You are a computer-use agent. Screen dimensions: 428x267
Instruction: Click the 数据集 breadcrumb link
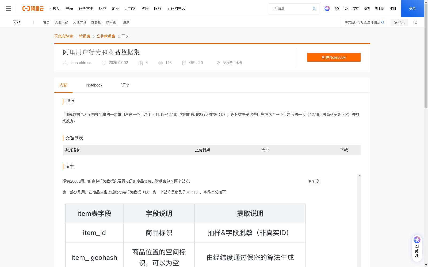(x=85, y=36)
